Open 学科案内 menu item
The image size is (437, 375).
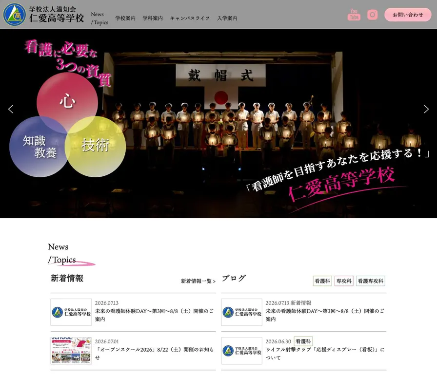(x=153, y=19)
